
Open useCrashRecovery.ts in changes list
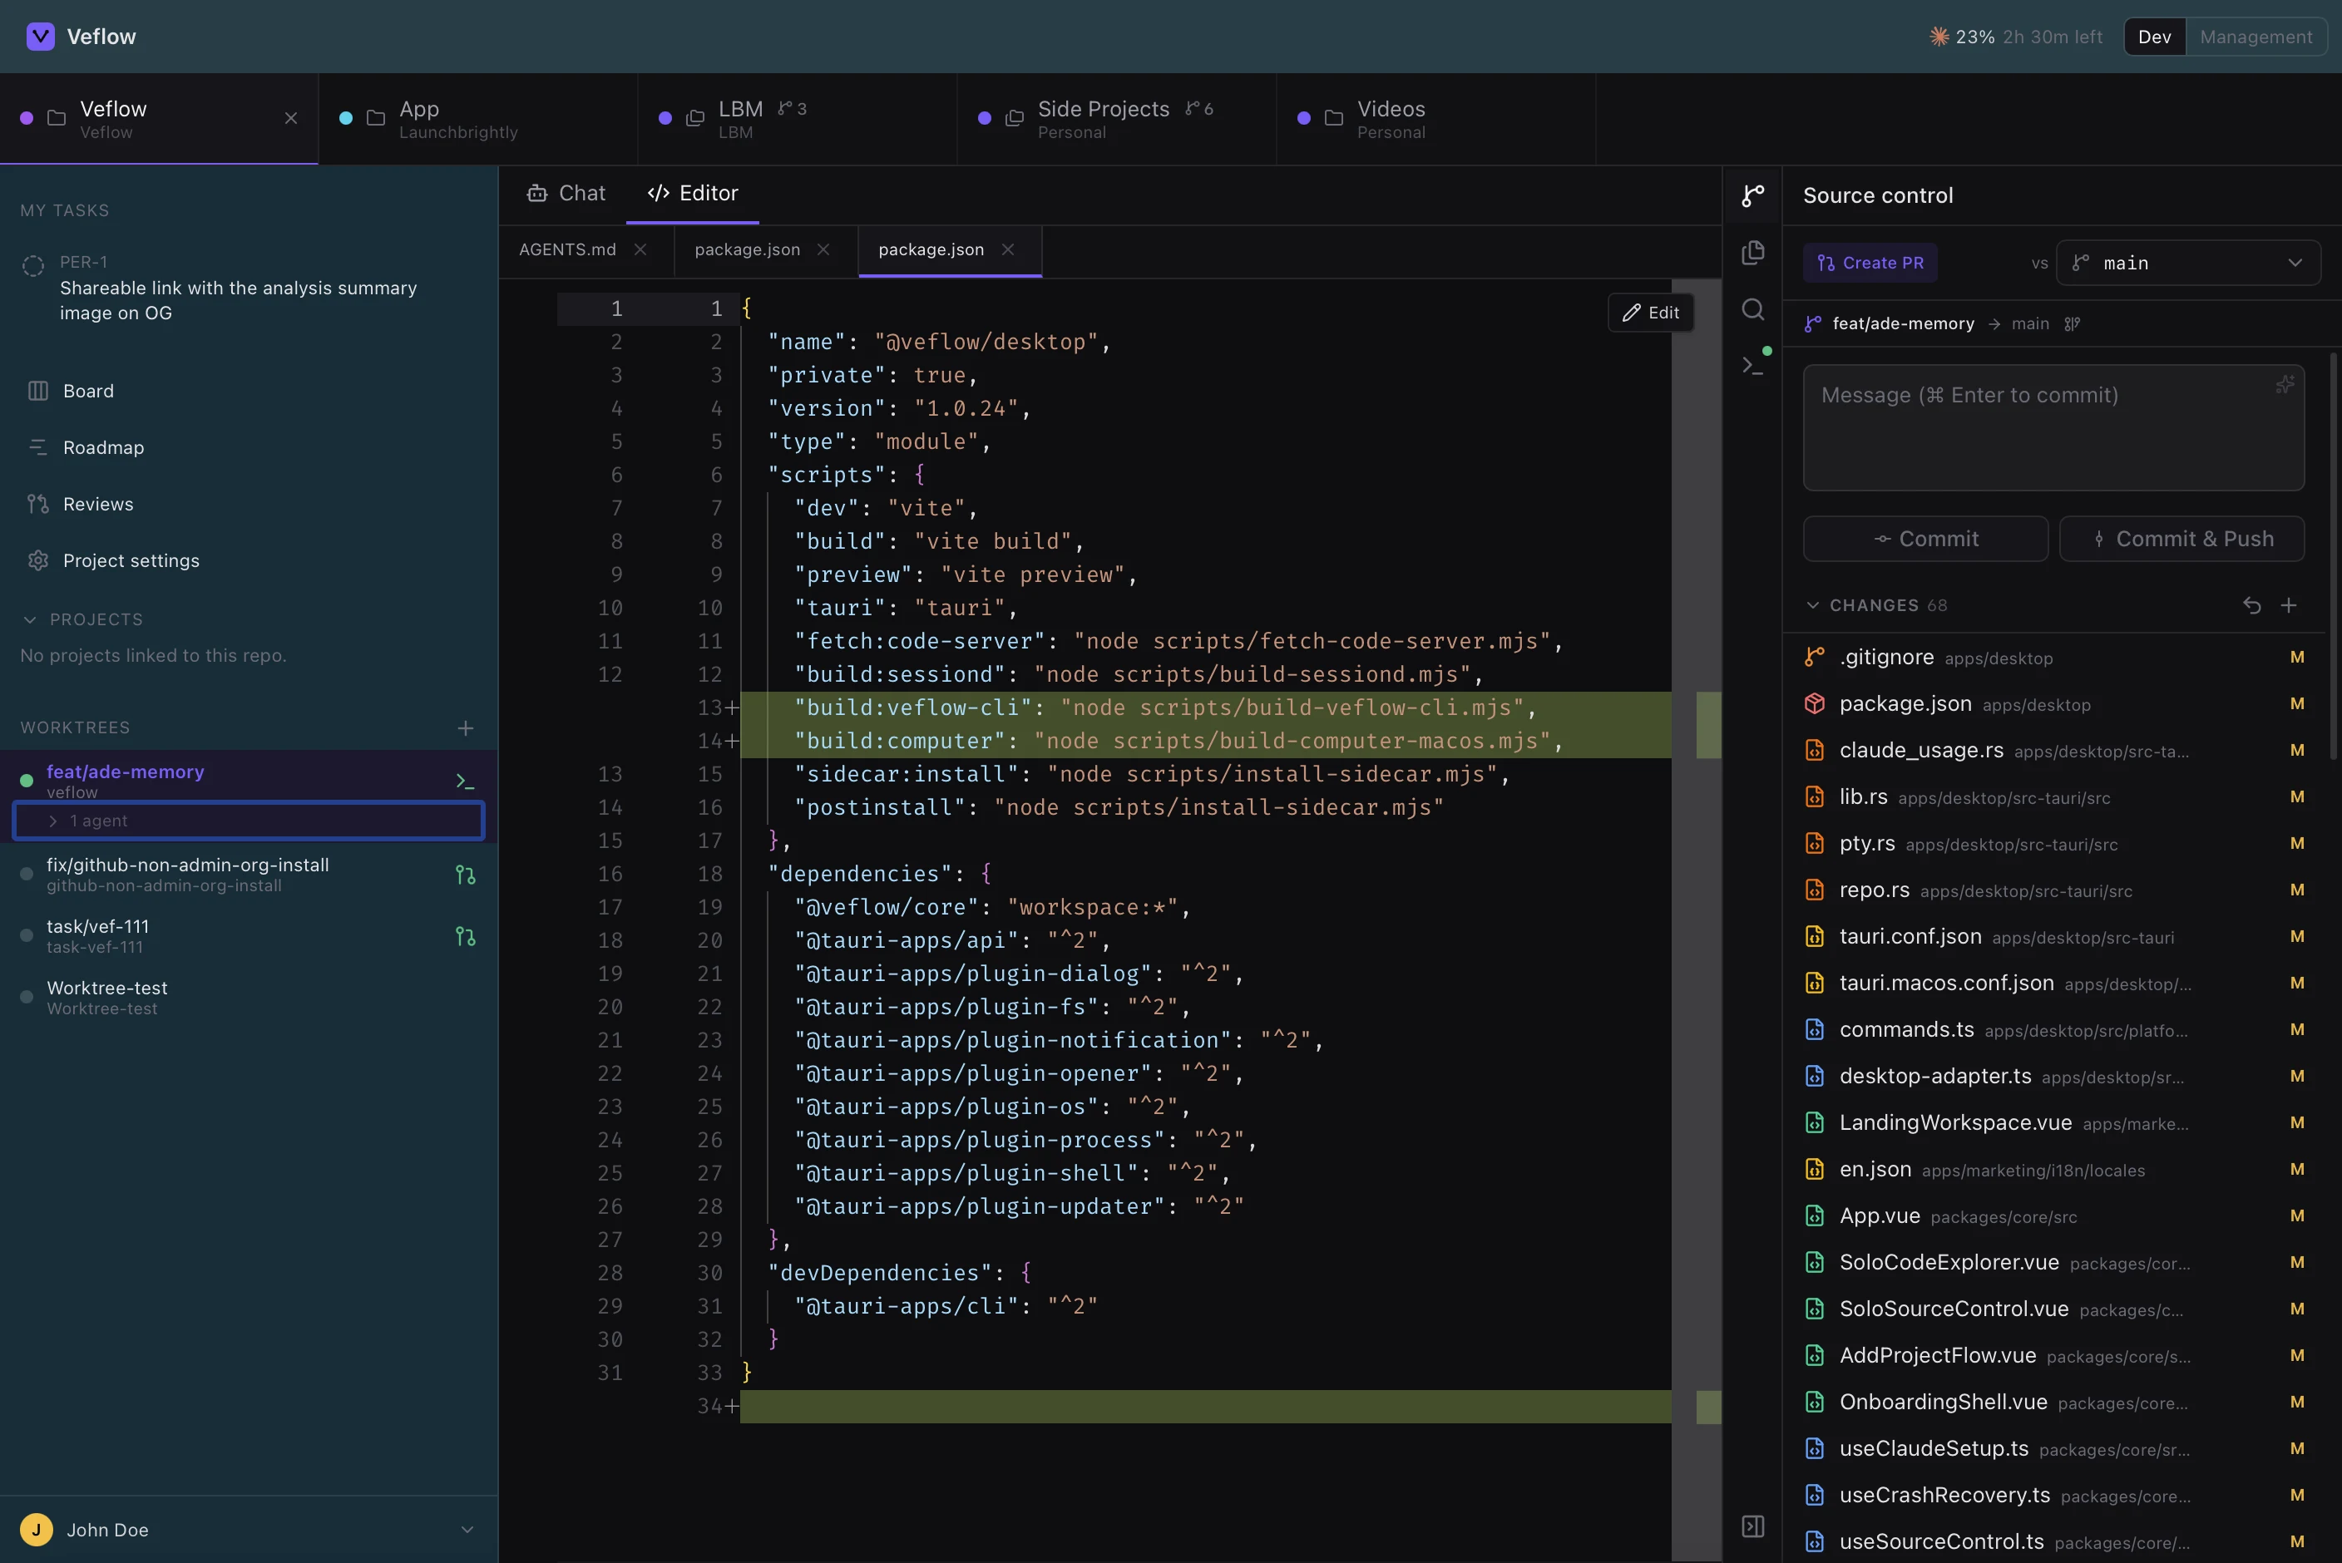pos(2053,1495)
